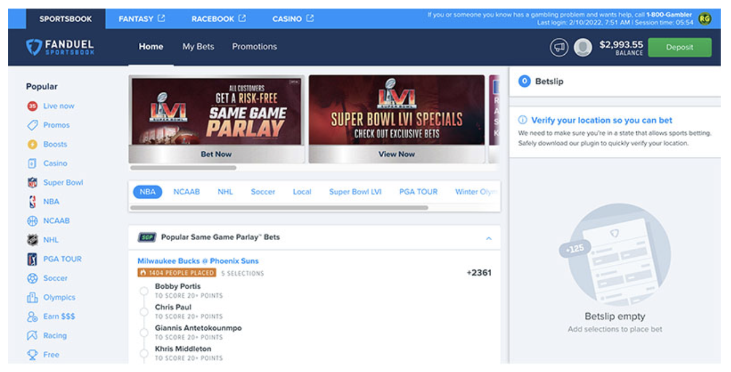Image resolution: width=731 pixels, height=372 pixels.
Task: Click the Boosts coin icon
Action: click(33, 144)
